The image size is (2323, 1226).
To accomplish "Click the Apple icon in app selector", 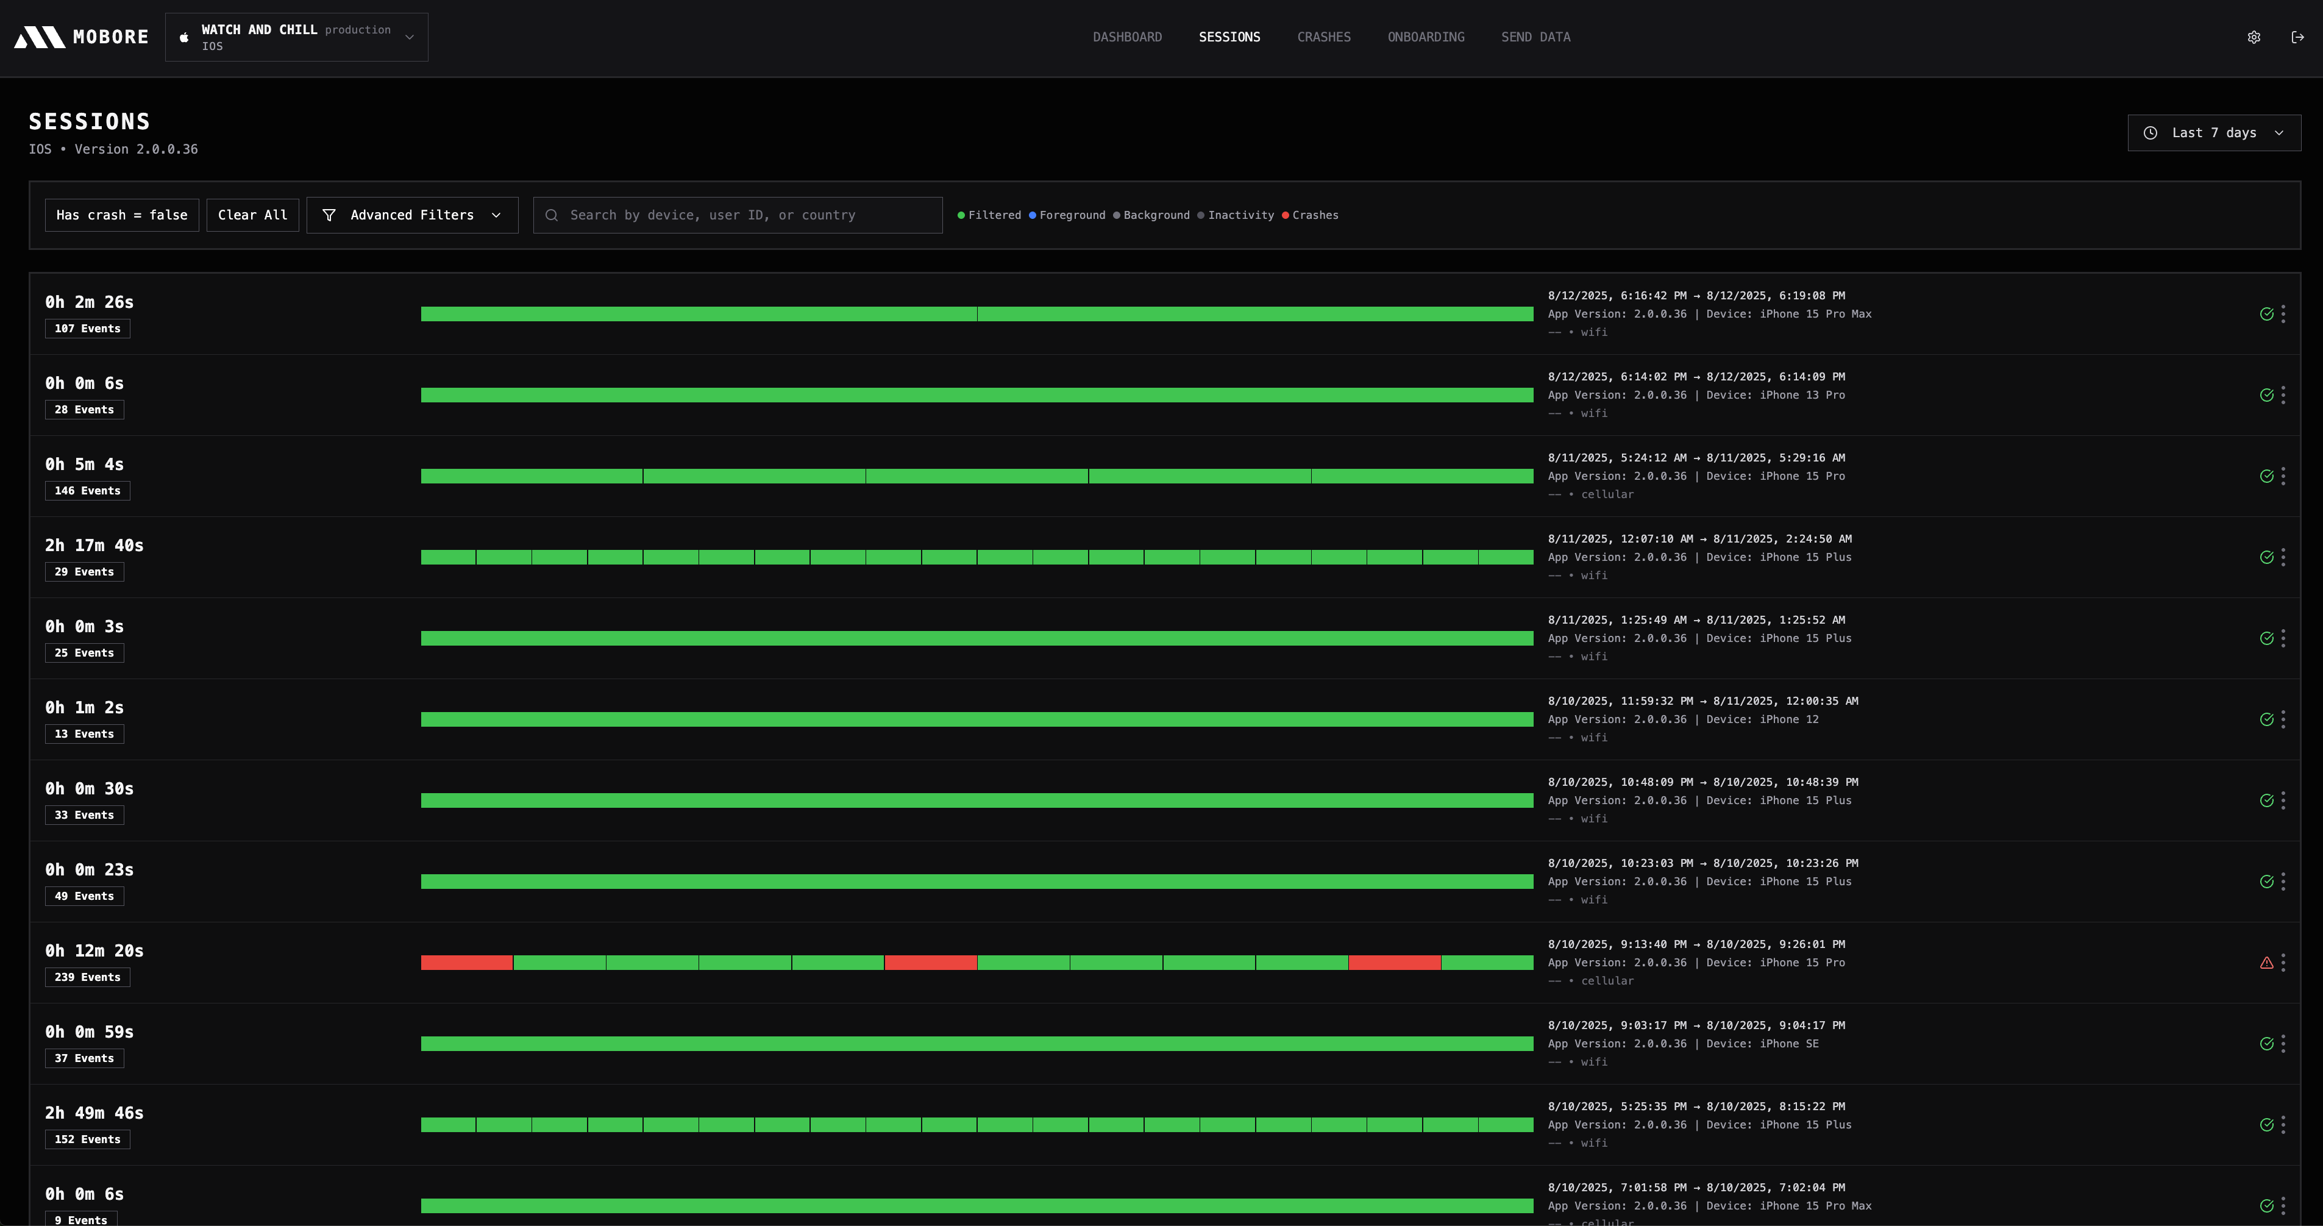I will point(184,37).
